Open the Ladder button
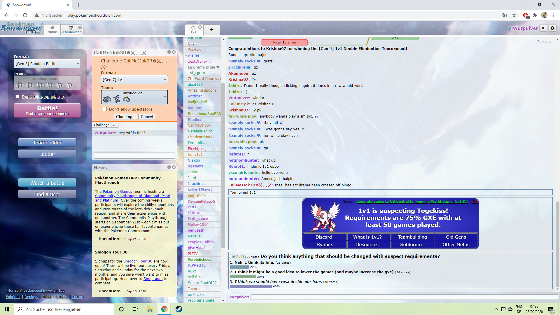Screen dimensions: 560x315 [x=47, y=154]
